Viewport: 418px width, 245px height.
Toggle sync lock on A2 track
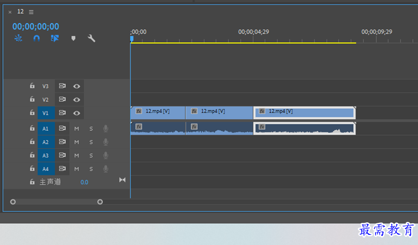pyautogui.click(x=62, y=141)
